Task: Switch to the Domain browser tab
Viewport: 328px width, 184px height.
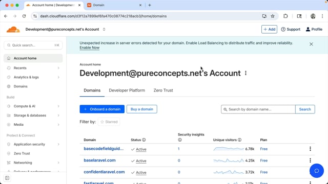Action: click(x=114, y=5)
